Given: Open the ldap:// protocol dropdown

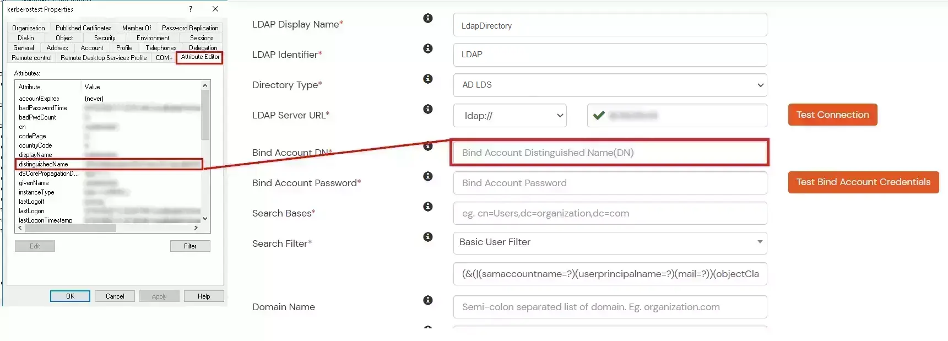Looking at the screenshot, I should 510,116.
